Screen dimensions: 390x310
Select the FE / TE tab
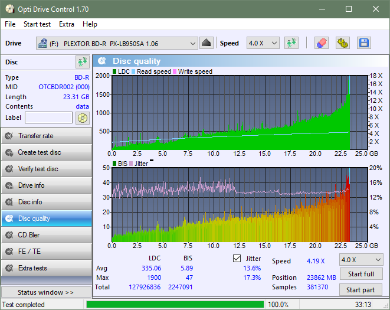tap(47, 252)
